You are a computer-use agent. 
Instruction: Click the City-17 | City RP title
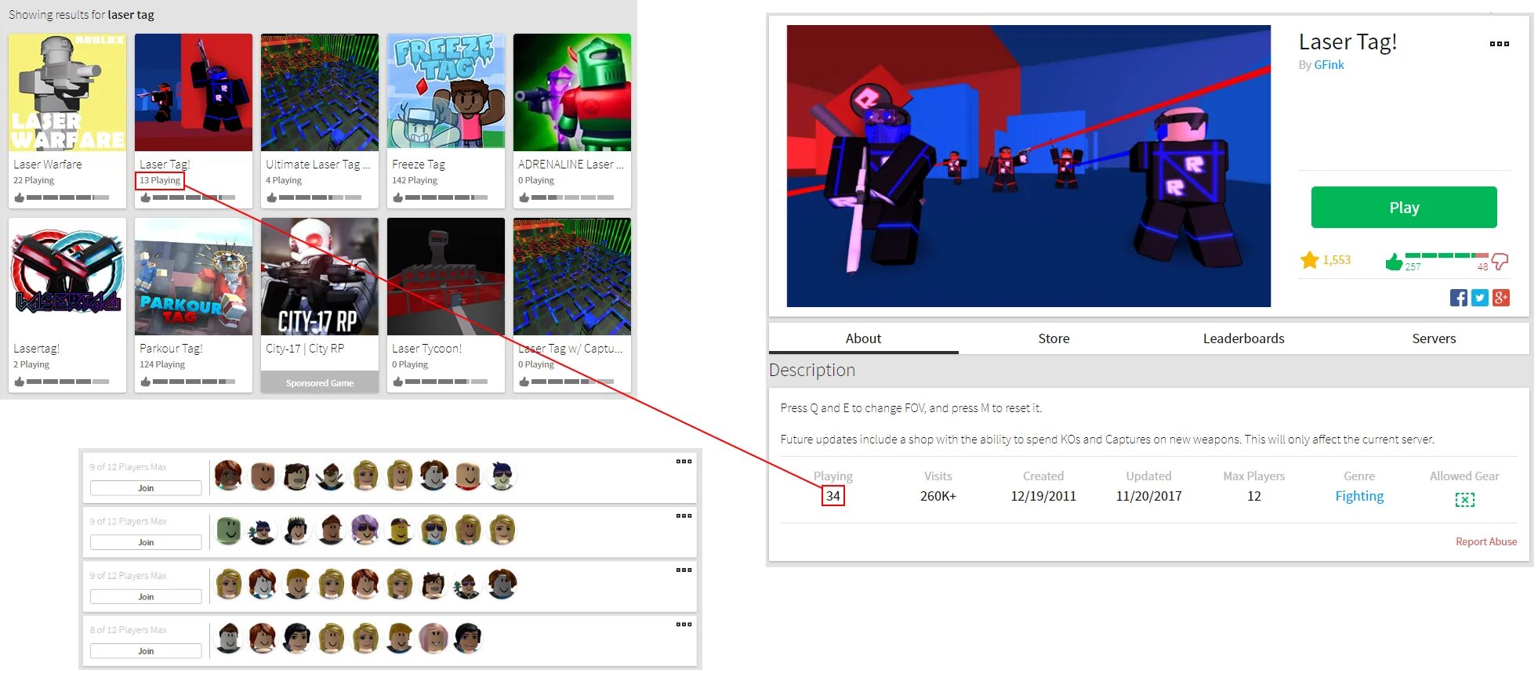305,349
